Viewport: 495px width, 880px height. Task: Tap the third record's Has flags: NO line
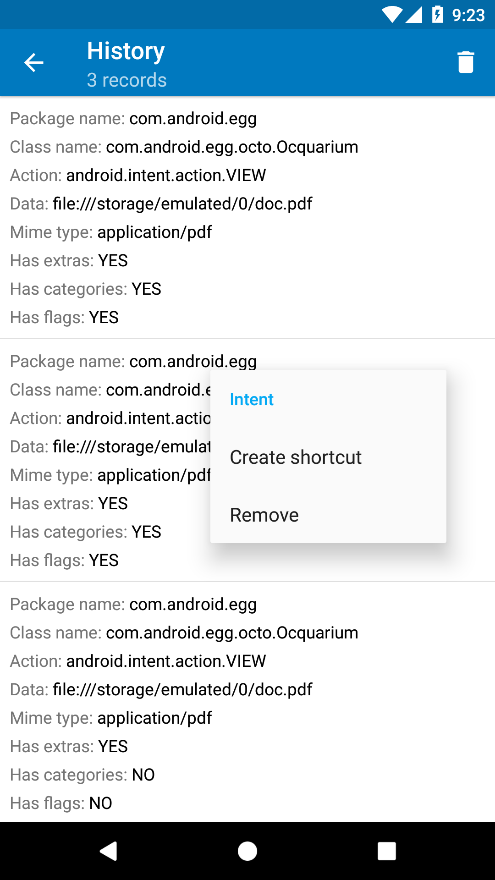[x=61, y=803]
